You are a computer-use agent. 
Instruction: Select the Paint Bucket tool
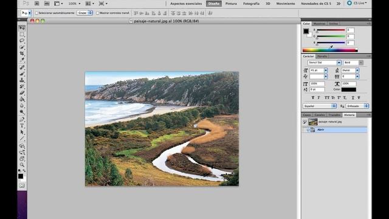[x=22, y=99]
